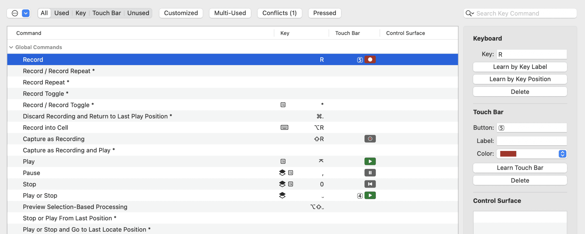Image resolution: width=585 pixels, height=234 pixels.
Task: Switch to the Unused tab
Action: [138, 13]
